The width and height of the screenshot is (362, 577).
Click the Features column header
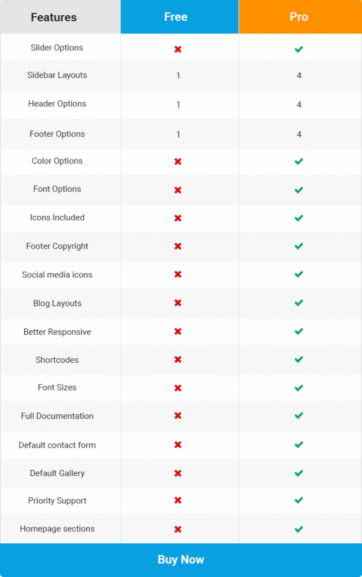60,17
